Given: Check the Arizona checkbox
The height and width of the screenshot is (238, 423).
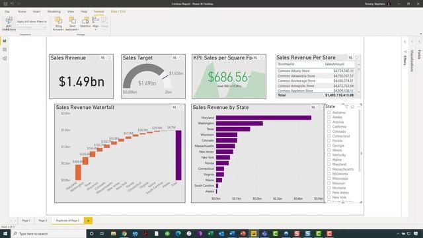Looking at the screenshot, I should tap(329, 122).
